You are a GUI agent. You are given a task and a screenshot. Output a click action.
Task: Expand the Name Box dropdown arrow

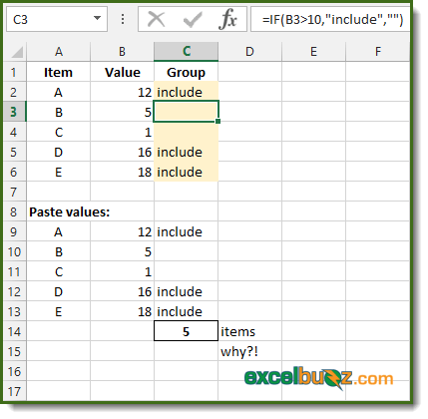point(97,18)
